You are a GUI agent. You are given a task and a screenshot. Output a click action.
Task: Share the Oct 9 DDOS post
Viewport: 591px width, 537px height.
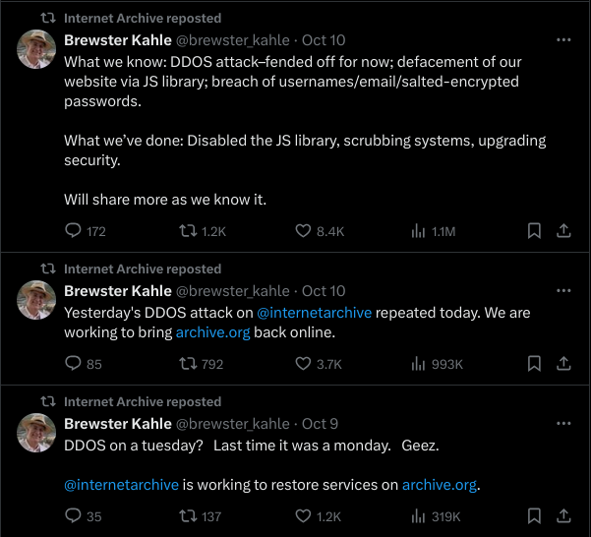564,516
